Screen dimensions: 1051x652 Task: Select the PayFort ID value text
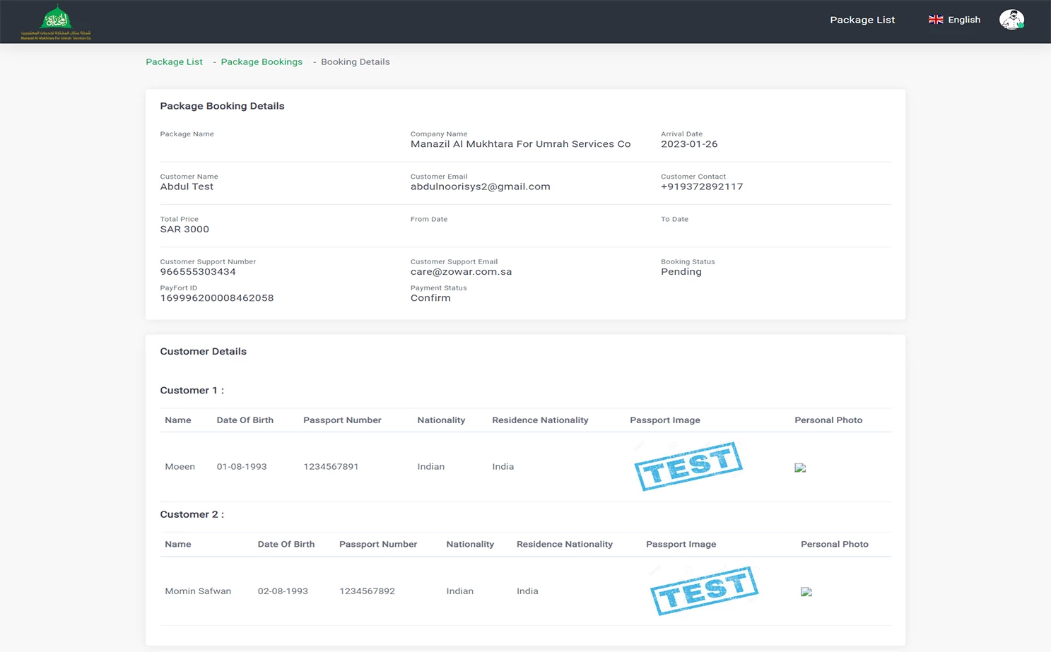tap(217, 297)
